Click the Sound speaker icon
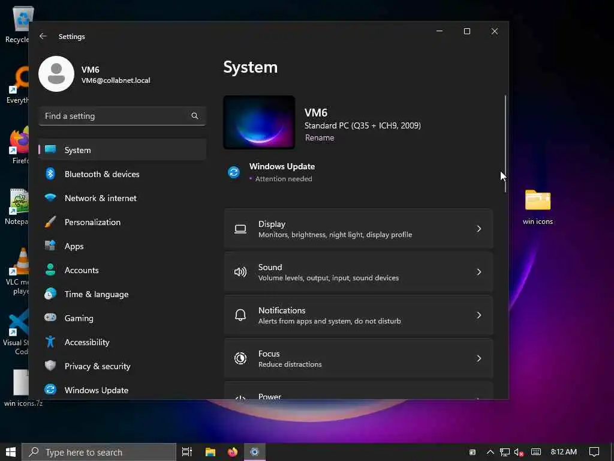The width and height of the screenshot is (614, 461). pyautogui.click(x=240, y=272)
